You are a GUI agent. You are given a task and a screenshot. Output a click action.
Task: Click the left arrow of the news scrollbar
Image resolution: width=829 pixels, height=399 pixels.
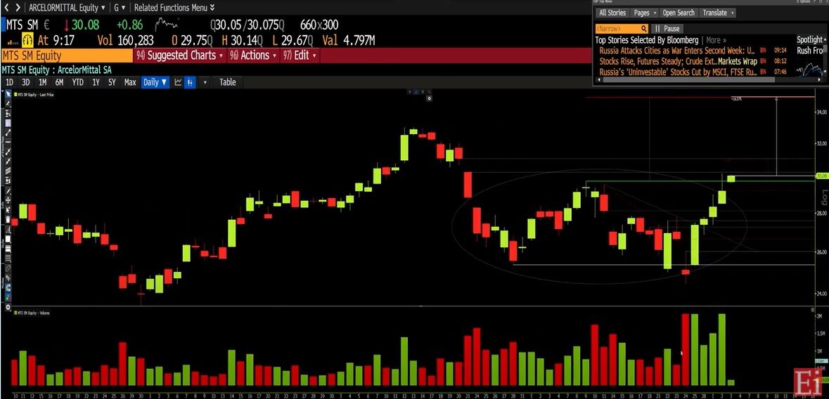pos(598,80)
